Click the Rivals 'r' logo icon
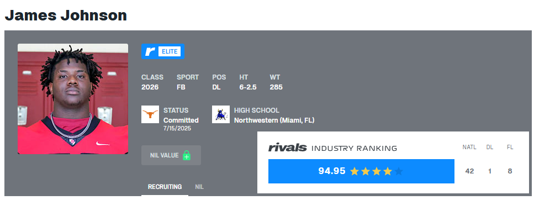The image size is (534, 200). click(150, 51)
